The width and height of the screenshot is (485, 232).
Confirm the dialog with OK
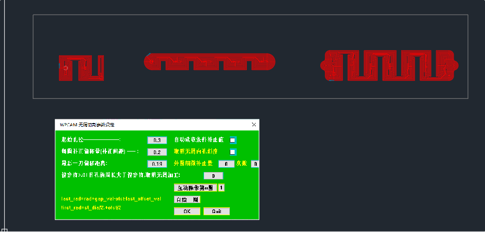coord(187,211)
